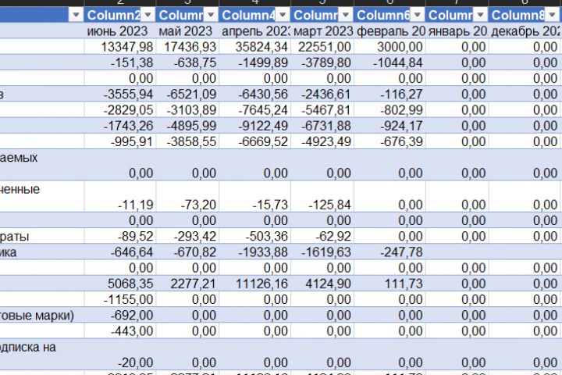Select the cell containing -1499,89
Image resolution: width=562 pixels, height=375 pixels.
[254, 62]
